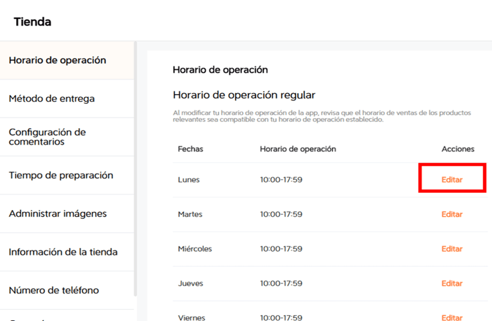The image size is (492, 321).
Task: Edit the operating hours for Lunes
Action: coord(452,179)
